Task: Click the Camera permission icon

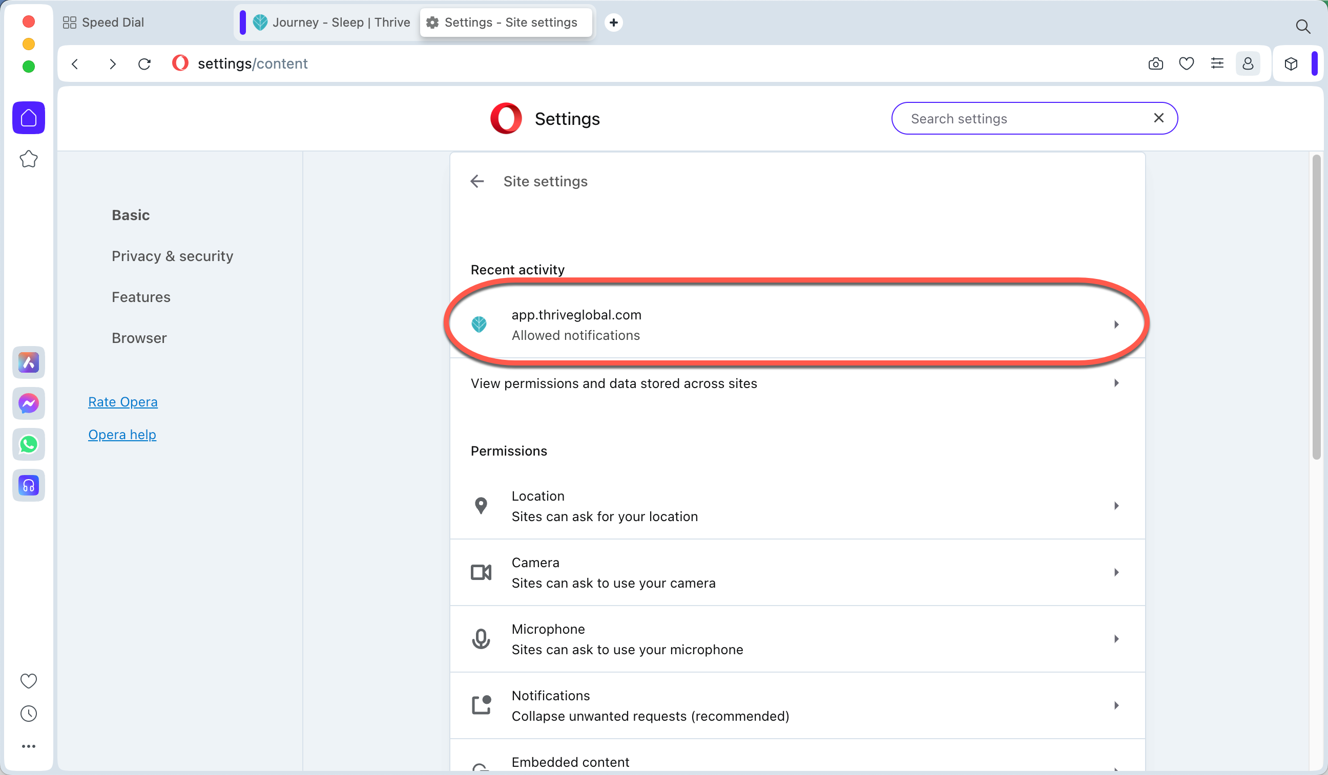Action: (x=481, y=572)
